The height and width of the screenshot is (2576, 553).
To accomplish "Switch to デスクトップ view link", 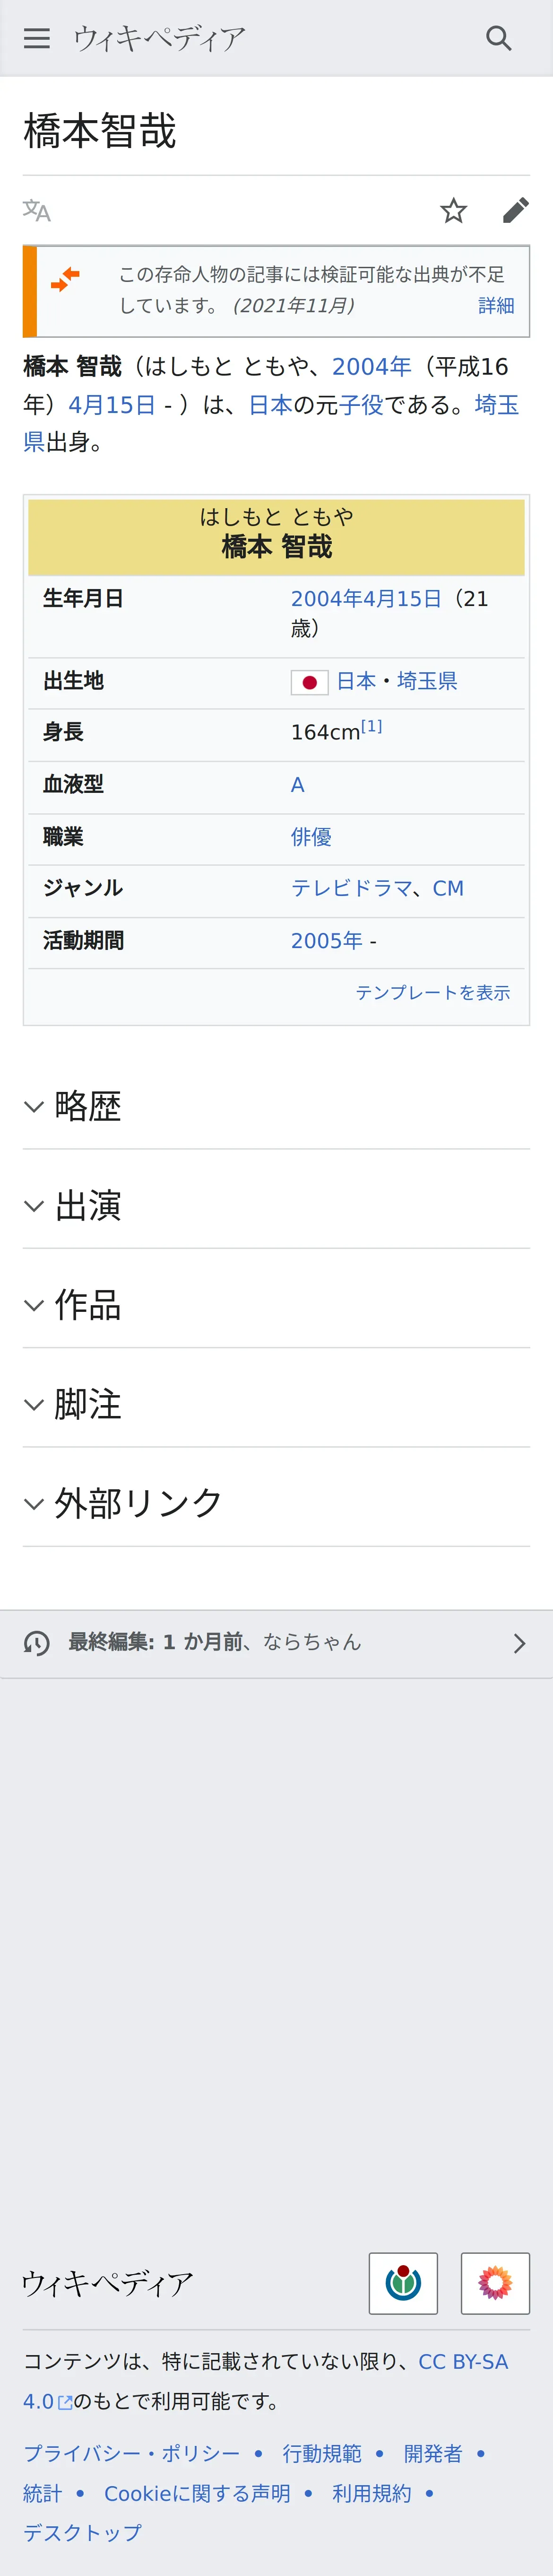I will [83, 2532].
